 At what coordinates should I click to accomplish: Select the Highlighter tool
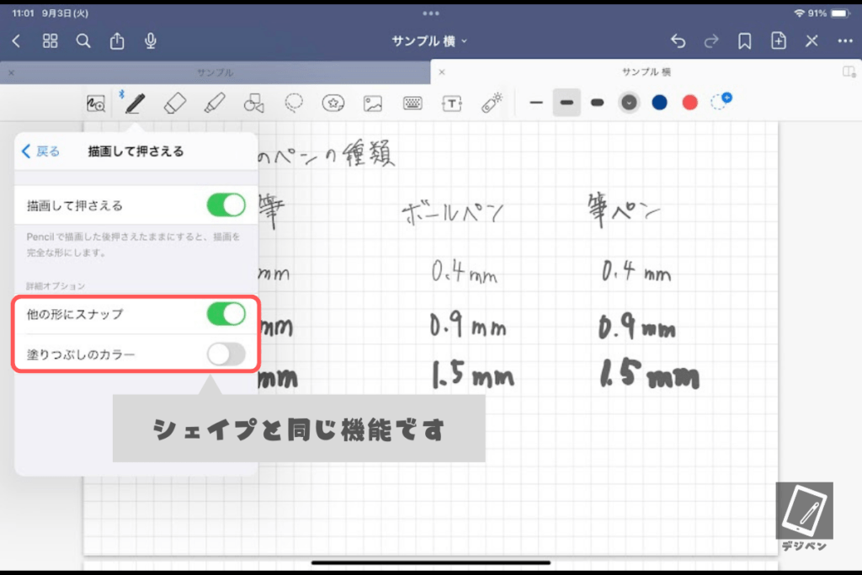pyautogui.click(x=215, y=104)
